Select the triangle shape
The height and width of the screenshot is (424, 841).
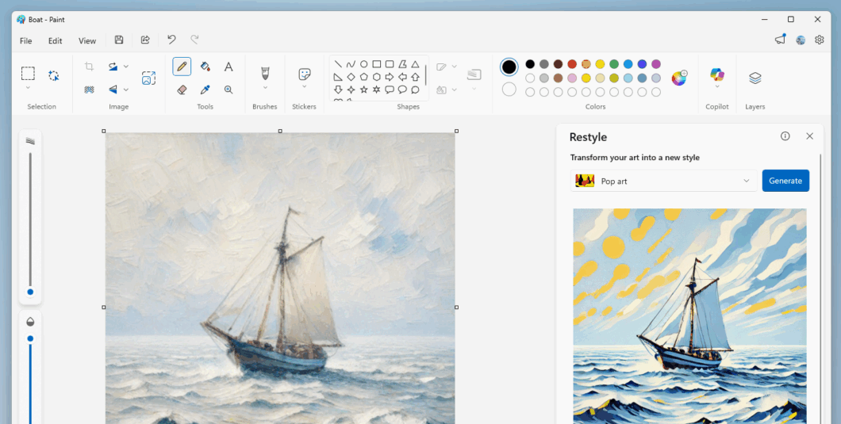click(x=415, y=64)
